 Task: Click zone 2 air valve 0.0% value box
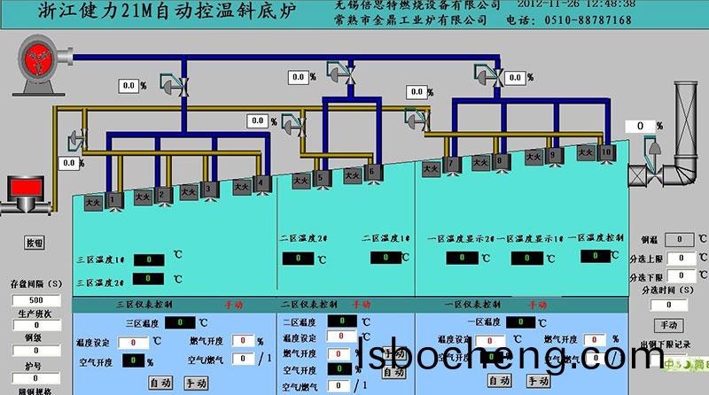tap(298, 77)
